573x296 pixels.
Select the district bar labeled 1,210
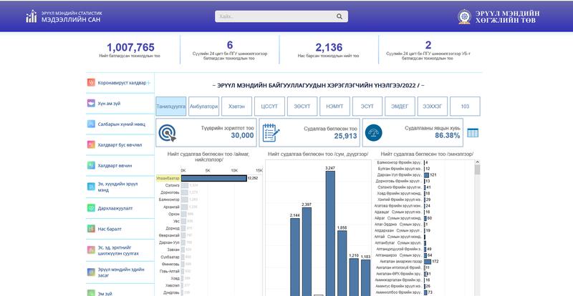click(354, 277)
